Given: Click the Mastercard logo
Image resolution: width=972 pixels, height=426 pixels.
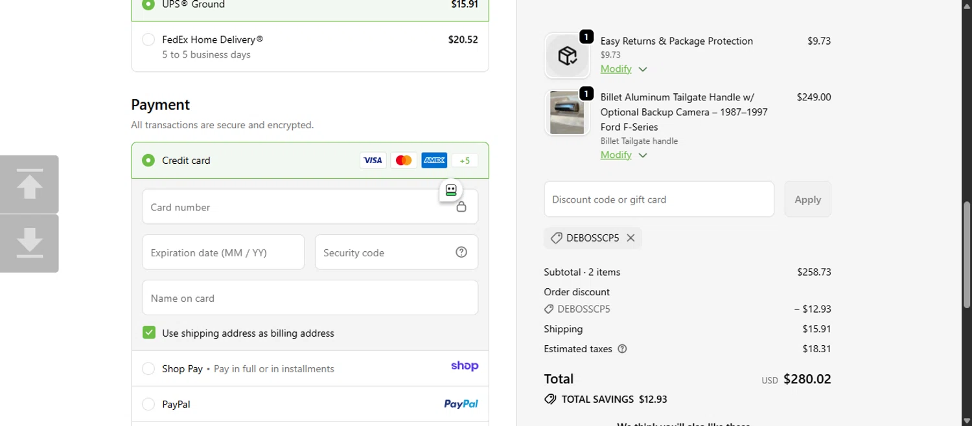Looking at the screenshot, I should pos(404,161).
